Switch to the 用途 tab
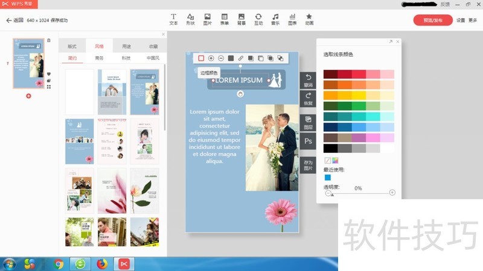 pos(126,46)
